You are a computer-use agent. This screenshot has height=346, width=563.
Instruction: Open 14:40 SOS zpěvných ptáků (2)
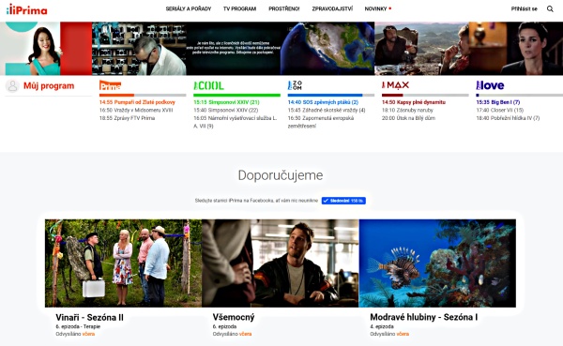323,102
